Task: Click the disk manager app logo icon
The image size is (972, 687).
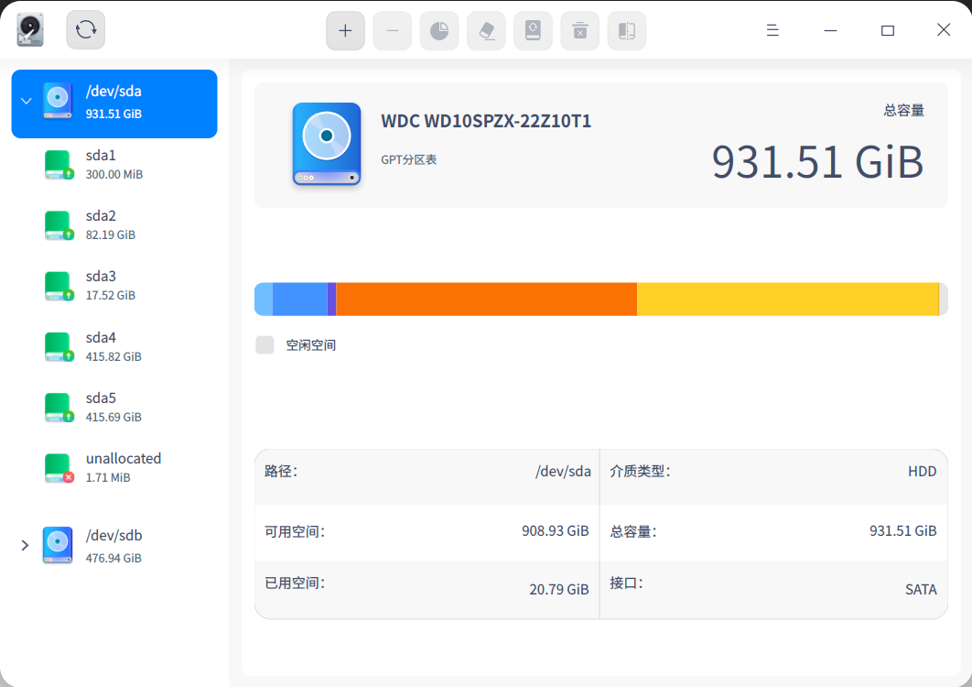Action: pyautogui.click(x=28, y=28)
